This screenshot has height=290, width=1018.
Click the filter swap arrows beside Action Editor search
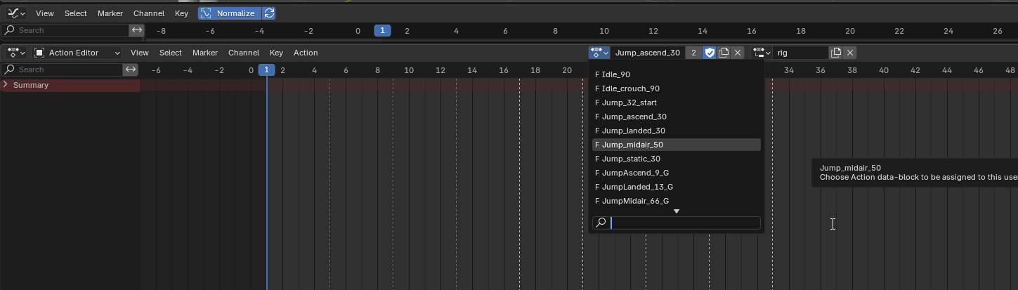(x=131, y=70)
